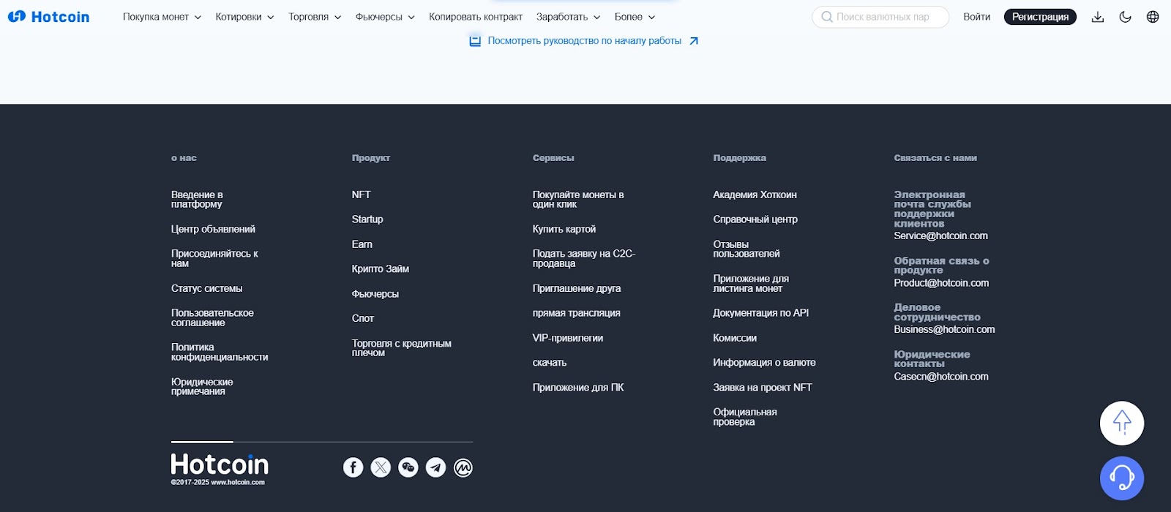Viewport: 1171px width, 512px height.
Task: Open скачать link
Action: coord(549,362)
